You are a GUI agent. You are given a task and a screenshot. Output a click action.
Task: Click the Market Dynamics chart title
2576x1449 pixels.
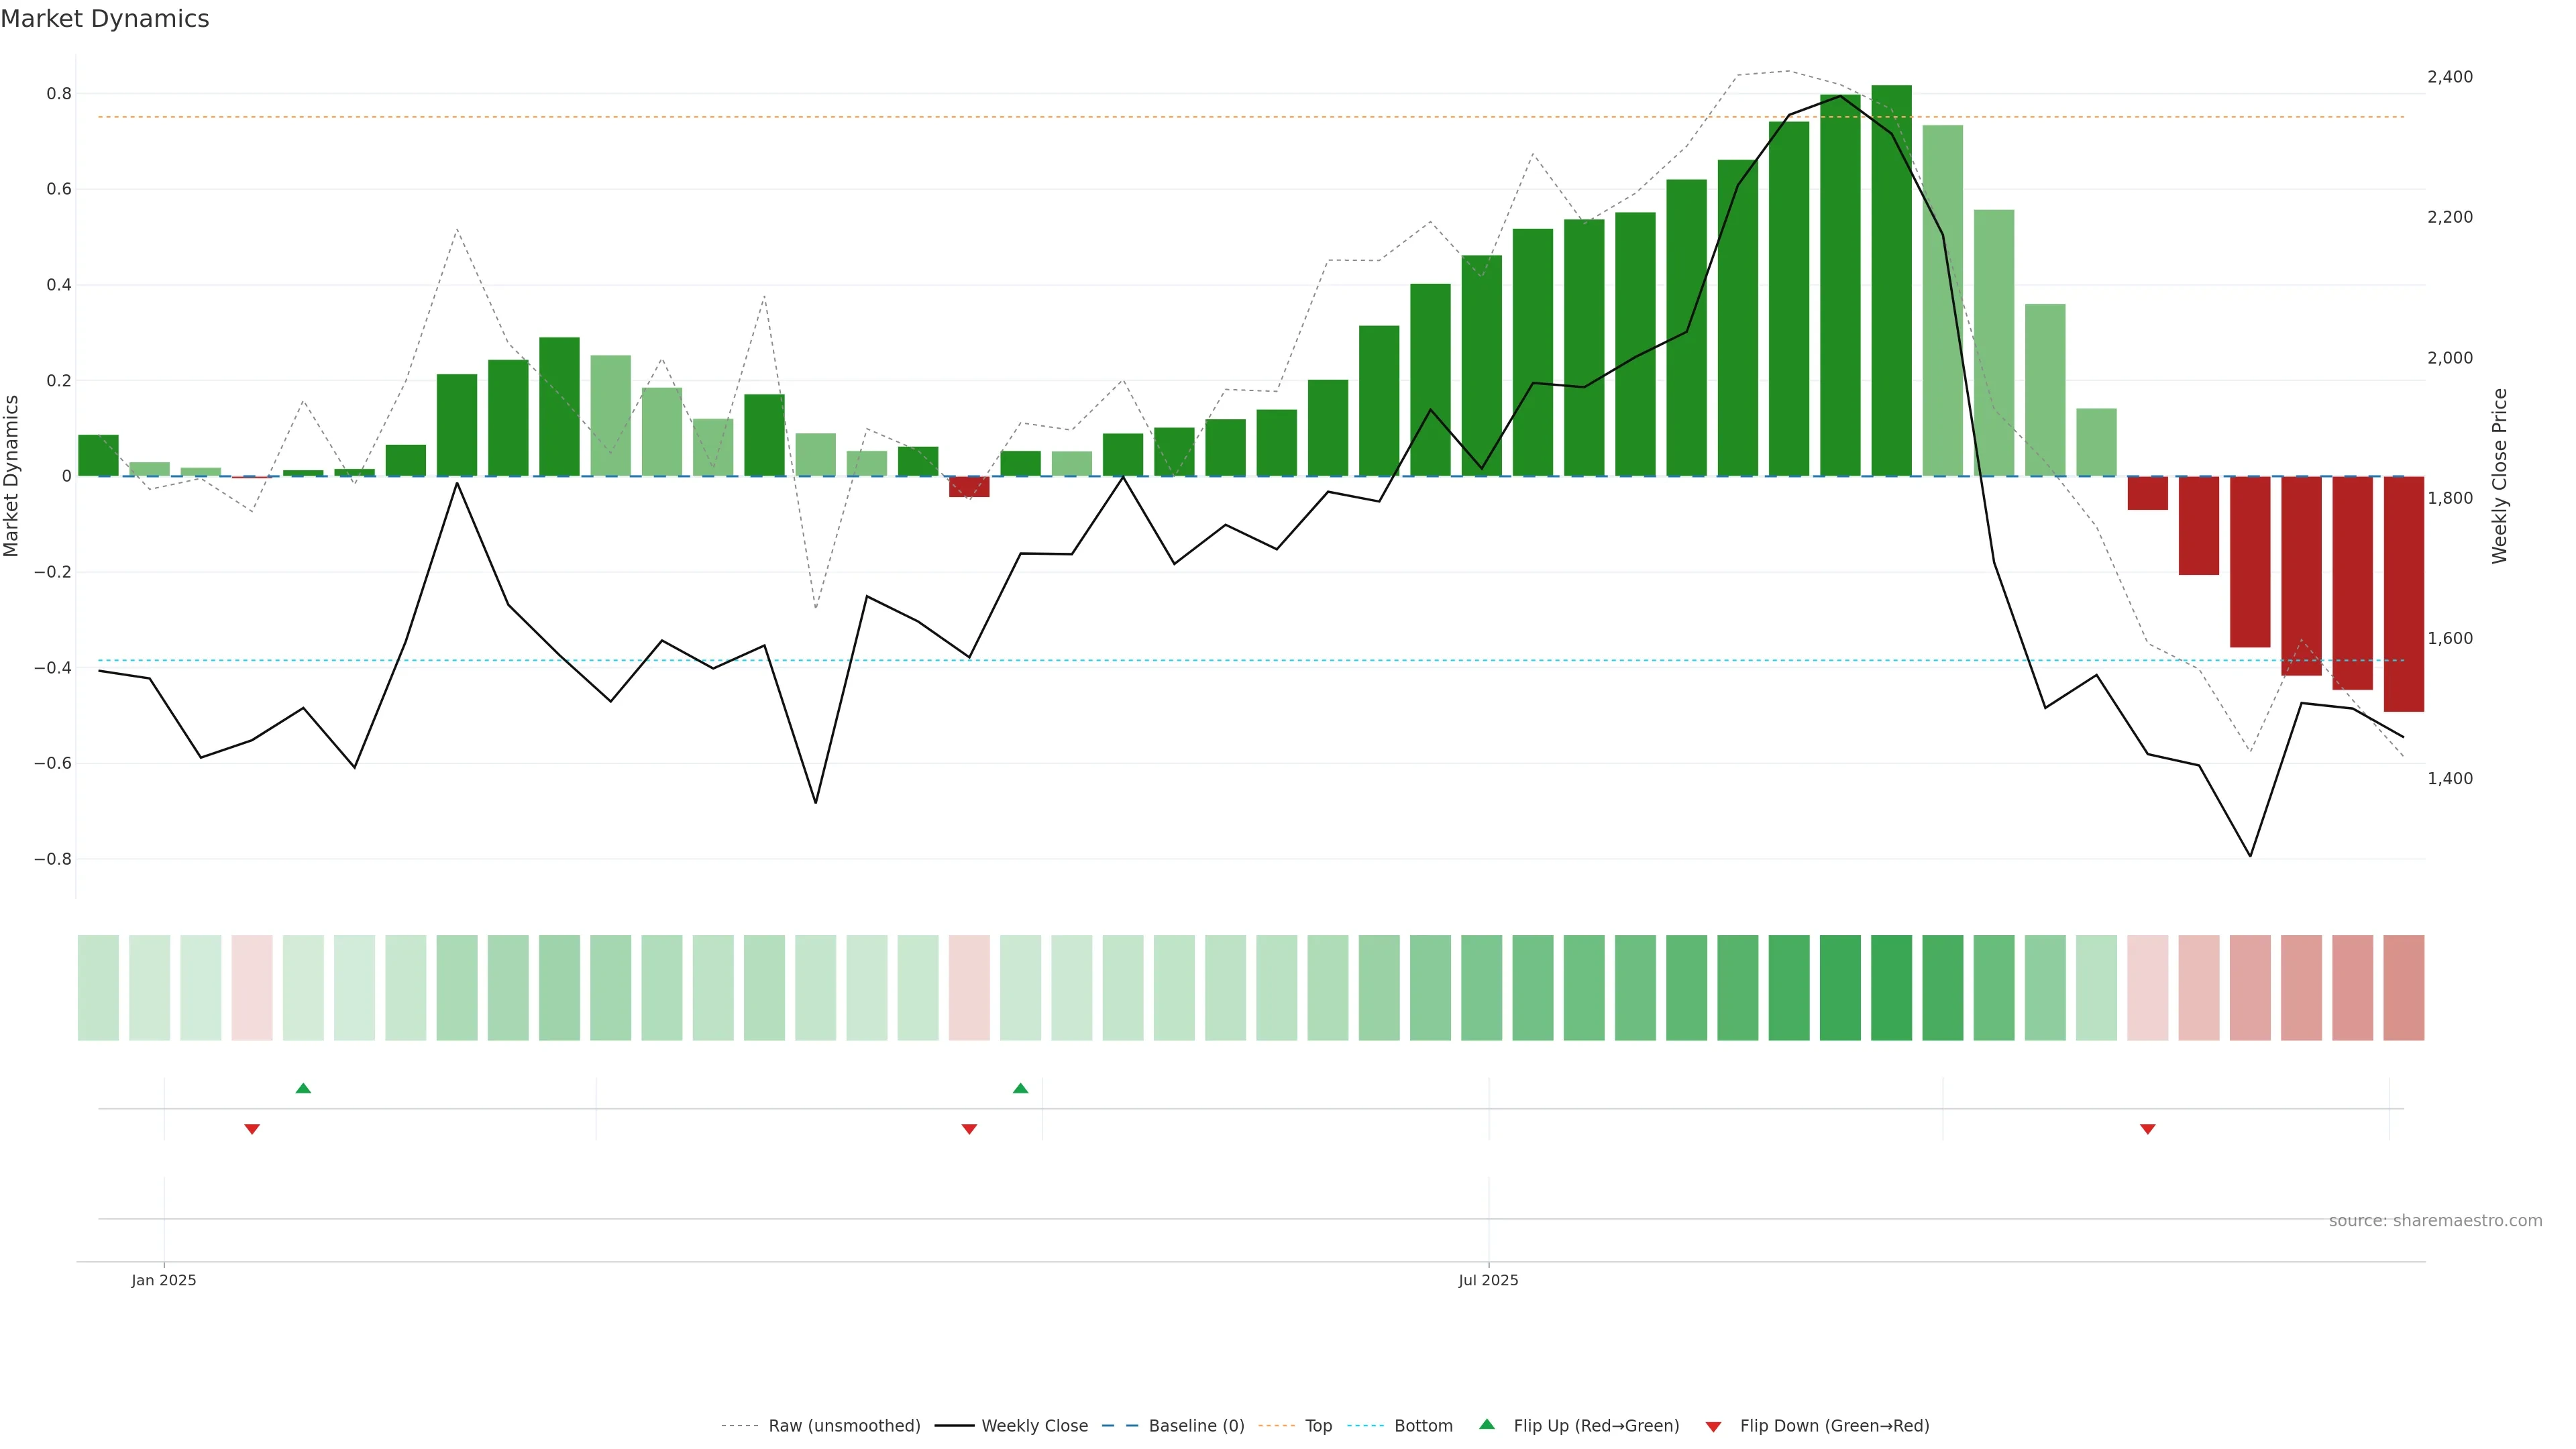click(105, 19)
